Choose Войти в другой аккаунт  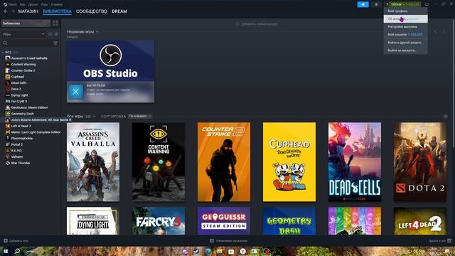click(405, 43)
